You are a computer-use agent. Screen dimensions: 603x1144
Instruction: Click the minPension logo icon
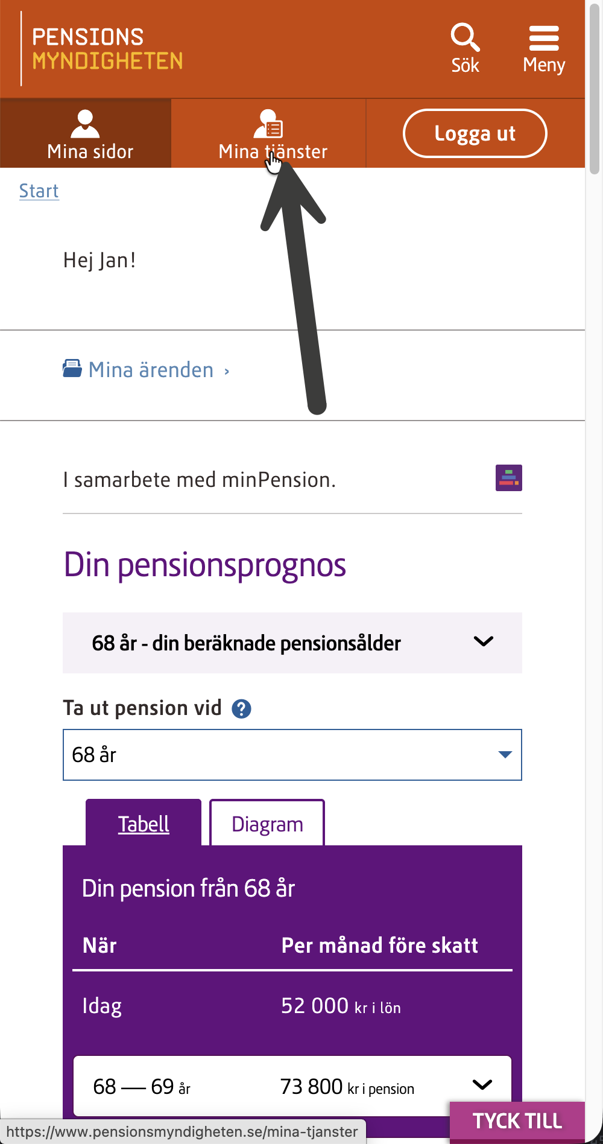pos(508,478)
